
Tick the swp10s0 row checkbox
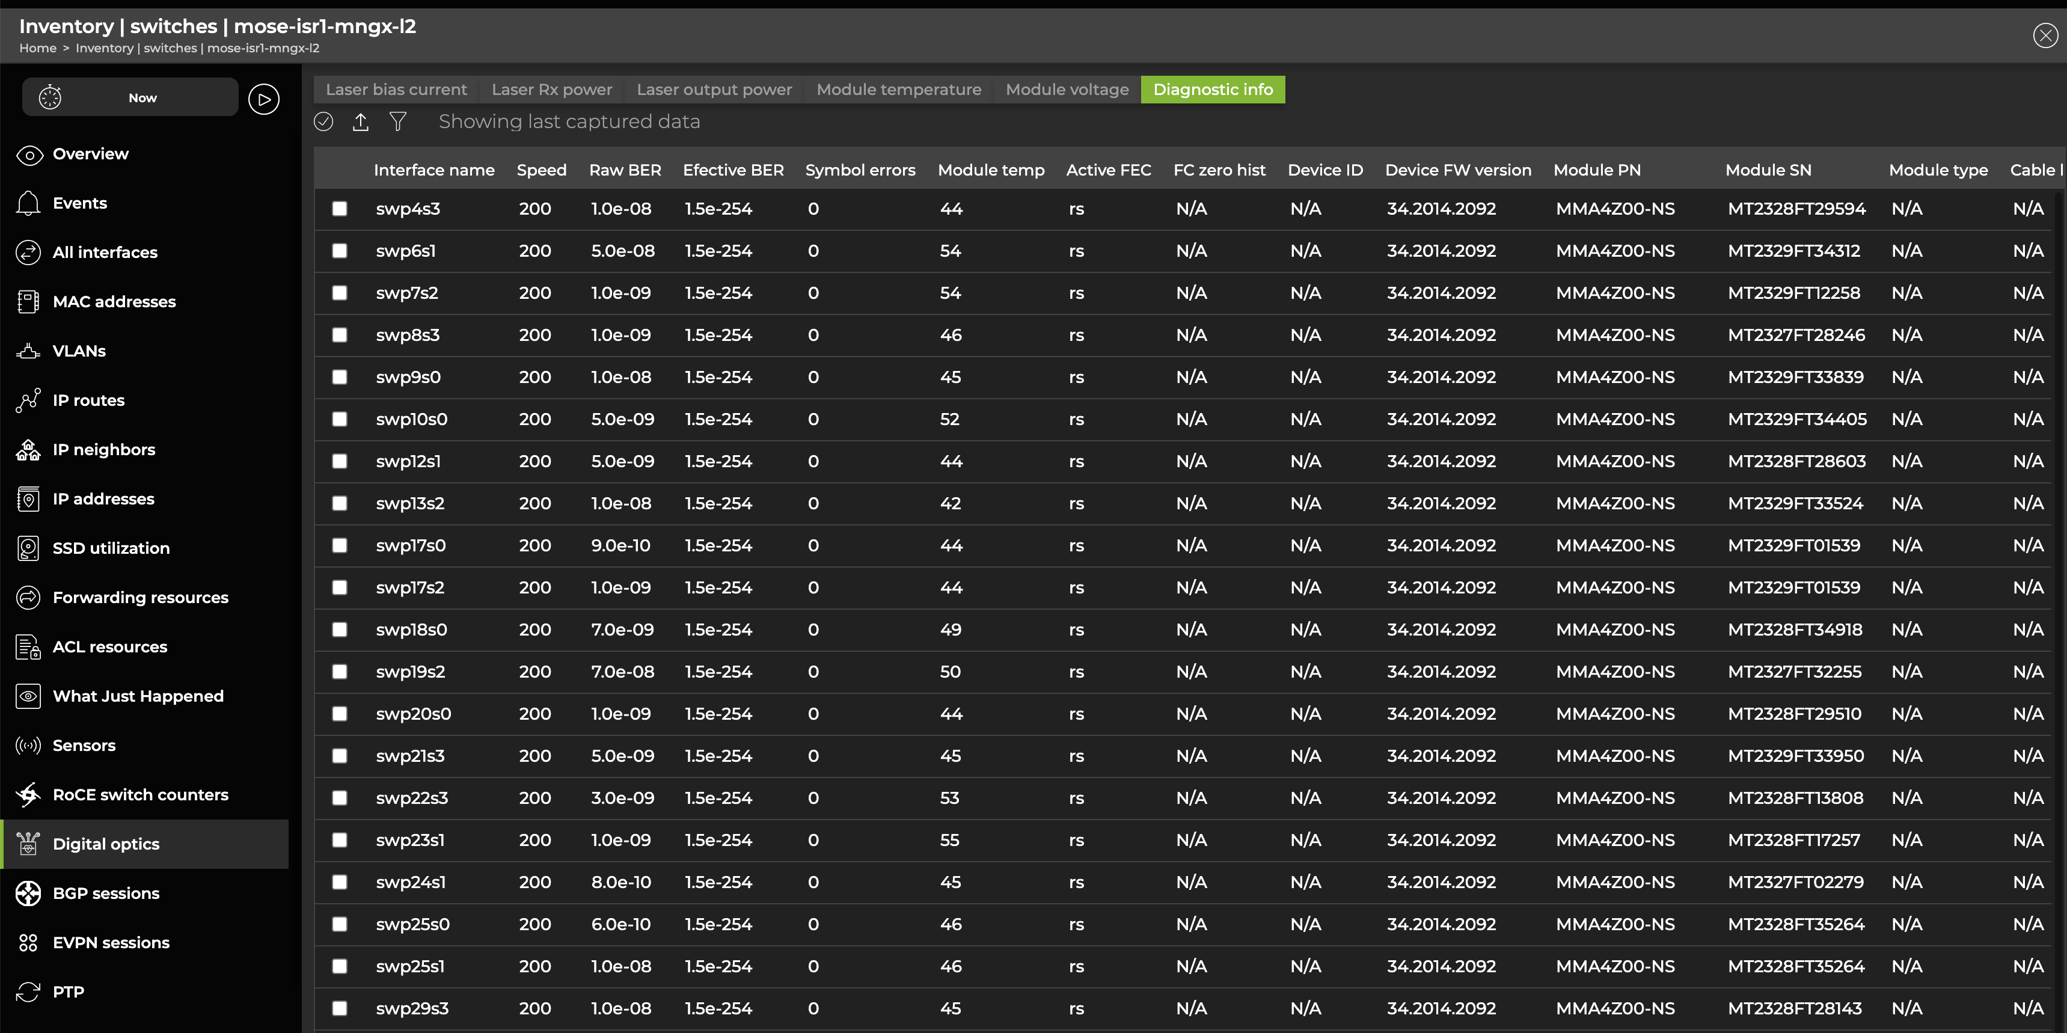click(340, 419)
